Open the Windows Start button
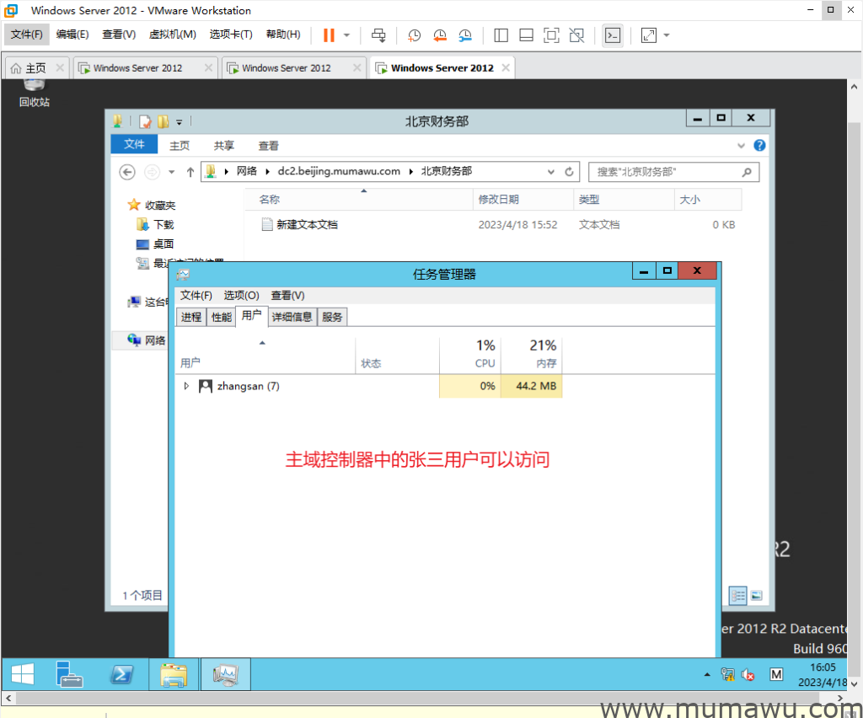 tap(23, 673)
